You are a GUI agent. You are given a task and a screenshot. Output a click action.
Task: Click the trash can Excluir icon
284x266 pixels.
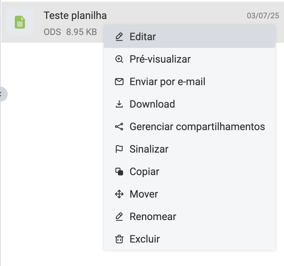pyautogui.click(x=119, y=239)
